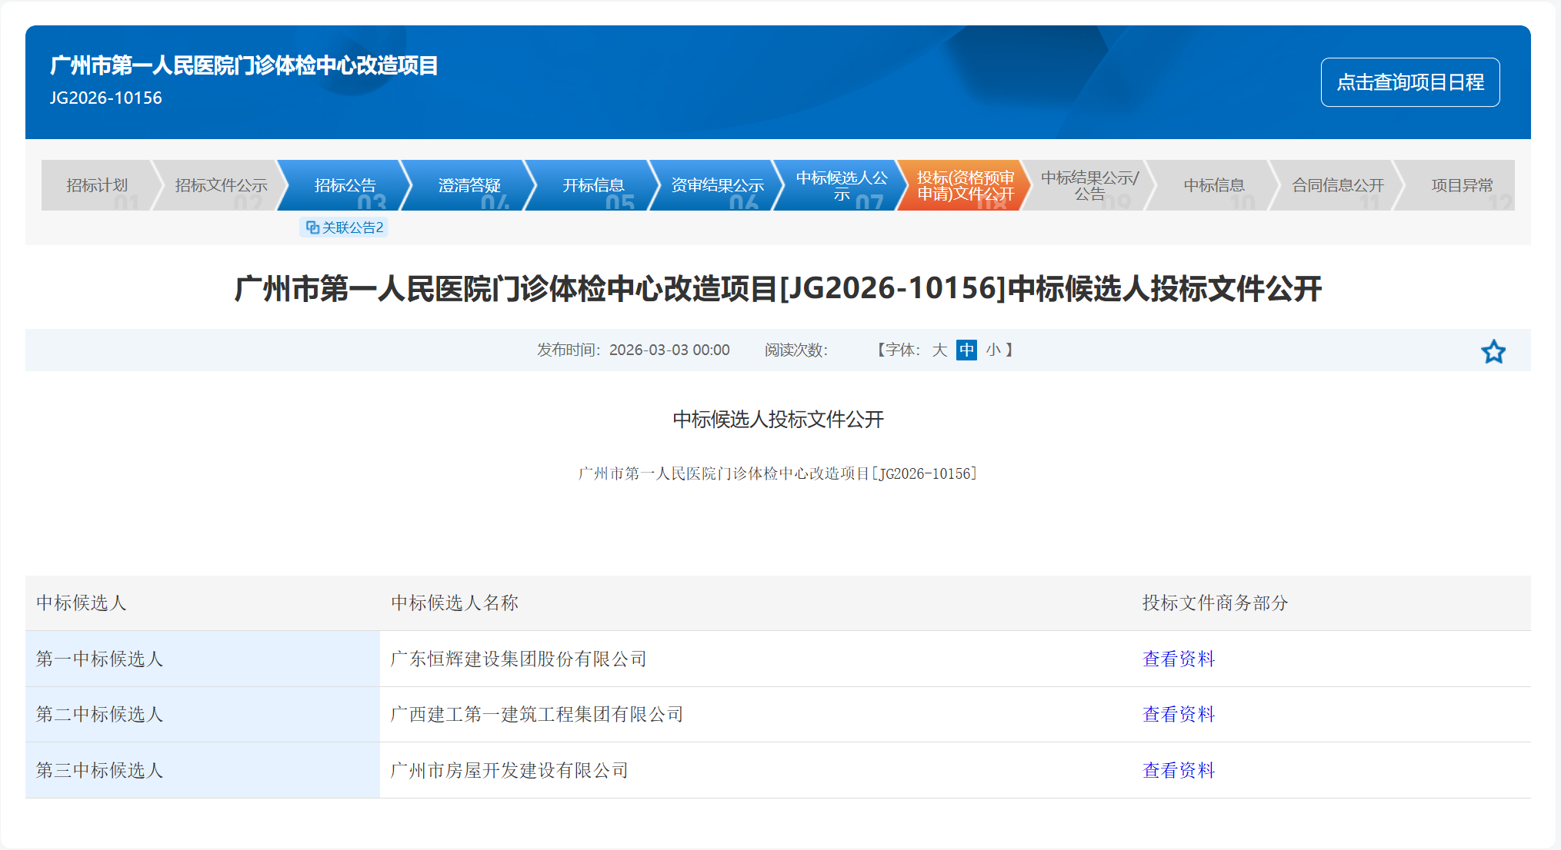Click the favorite star icon
1561x850 pixels.
click(x=1493, y=352)
